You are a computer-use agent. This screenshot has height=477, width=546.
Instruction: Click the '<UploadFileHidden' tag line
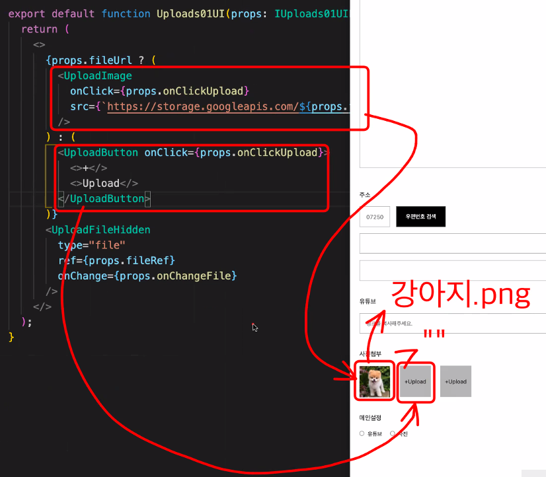(98, 230)
